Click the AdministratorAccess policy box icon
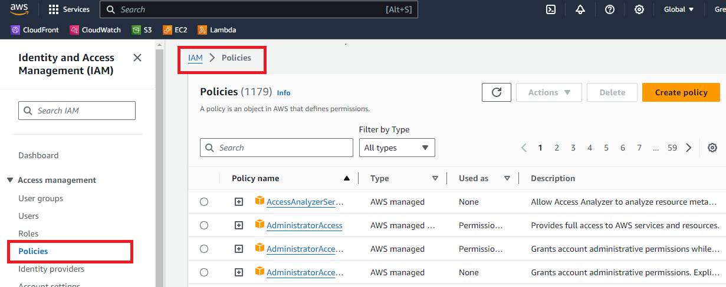 point(259,225)
